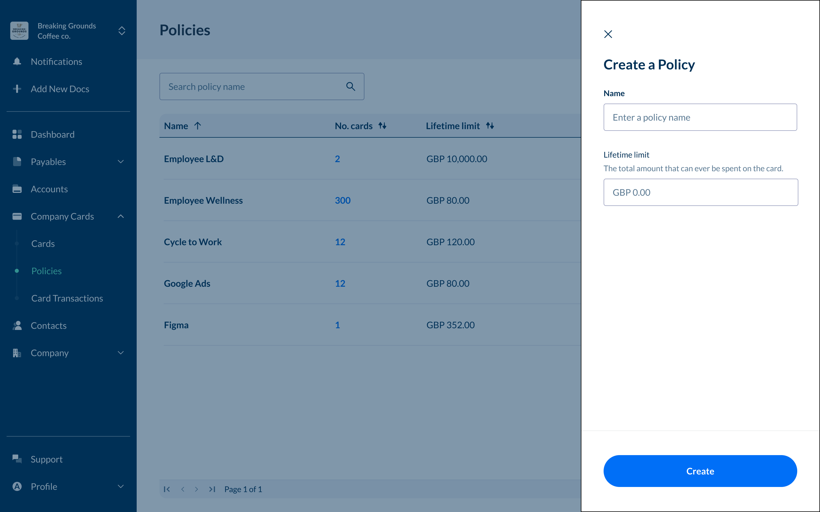Viewport: 820px width, 512px height.
Task: Go to next page arrow
Action: click(x=196, y=489)
